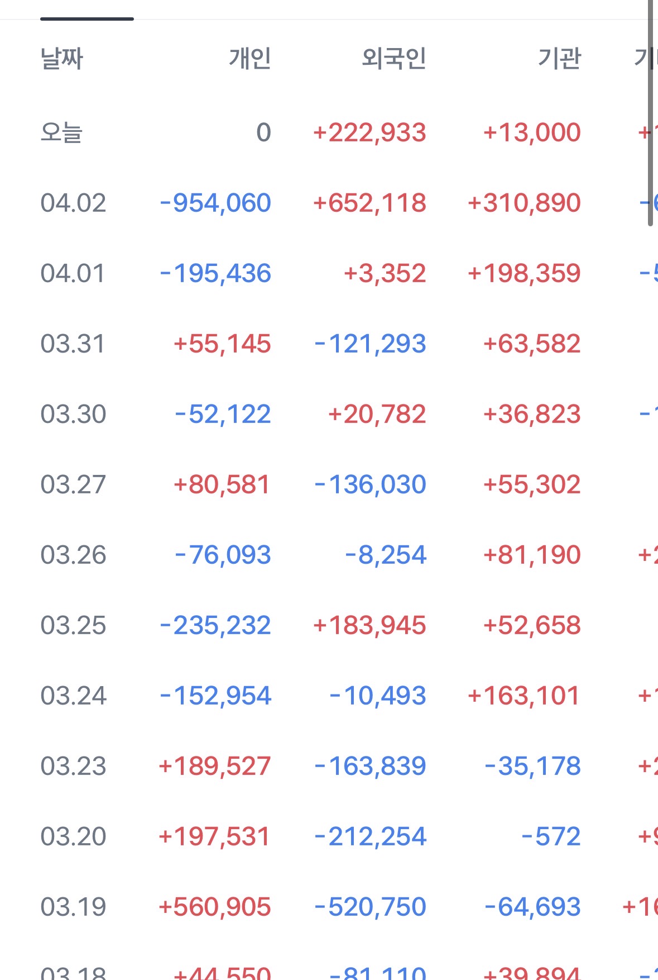Click 외국인 value -121,293
This screenshot has height=980, width=658.
coord(370,344)
